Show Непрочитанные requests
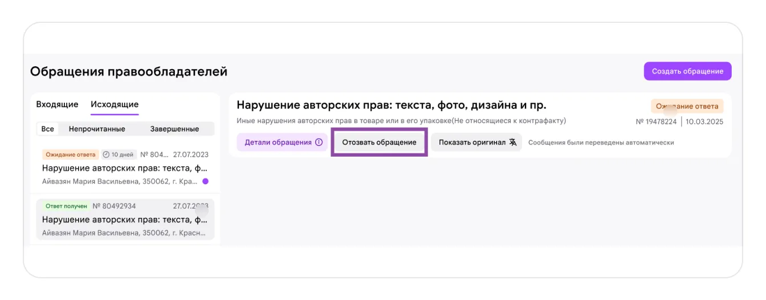Image resolution: width=766 pixels, height=300 pixels. pos(97,129)
